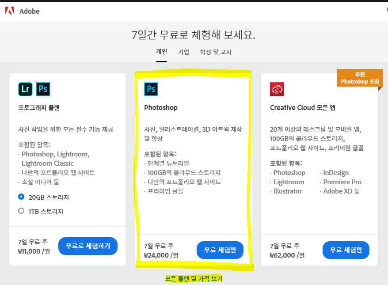
Task: Click the Premiere Pro list item
Action: 342,182
